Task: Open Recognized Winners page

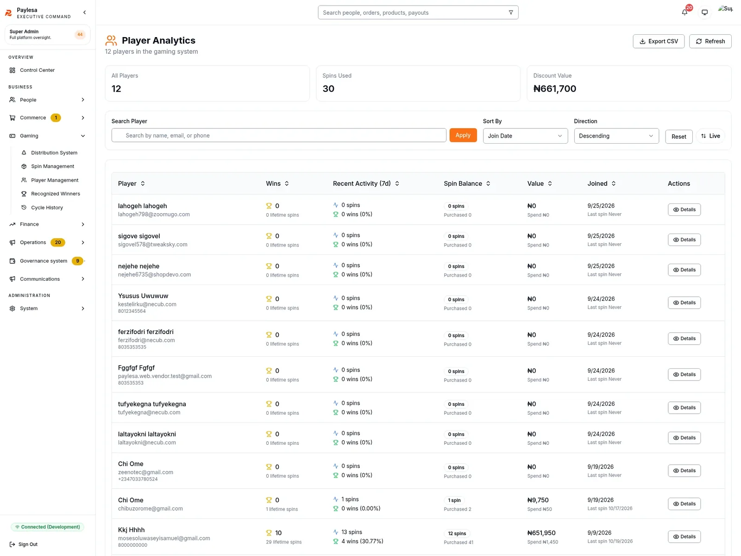Action: coord(55,194)
